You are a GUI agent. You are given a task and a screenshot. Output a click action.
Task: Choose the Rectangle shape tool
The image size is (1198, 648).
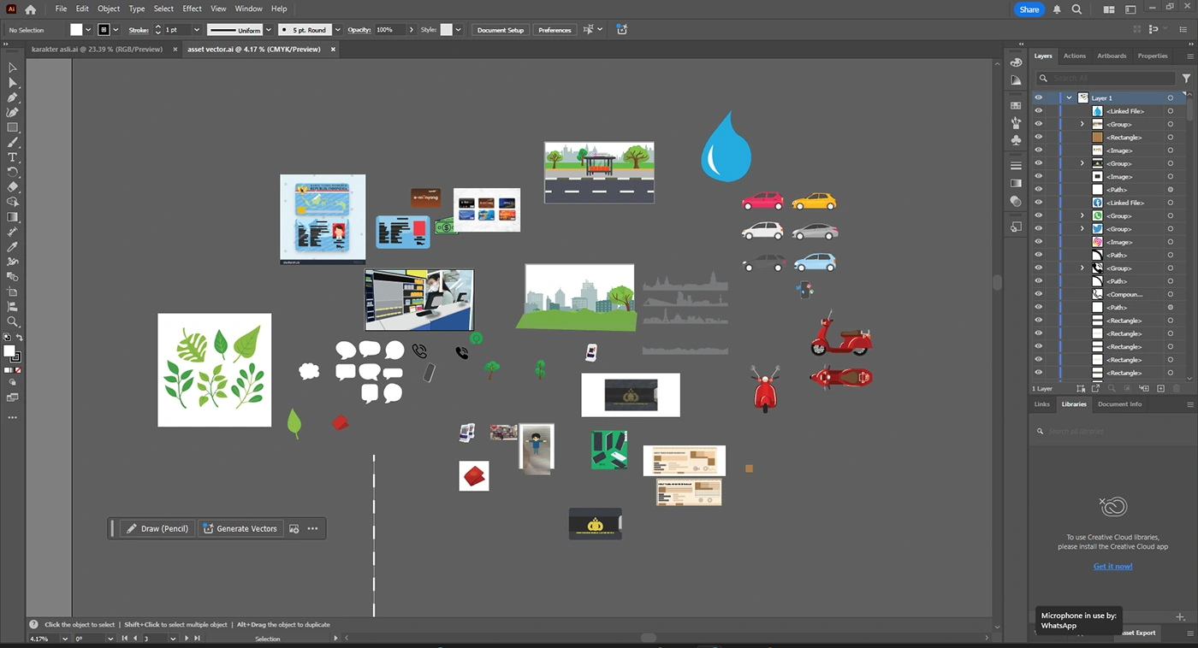pos(13,127)
